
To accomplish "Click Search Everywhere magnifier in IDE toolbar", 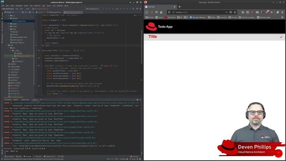I will click(x=140, y=9).
